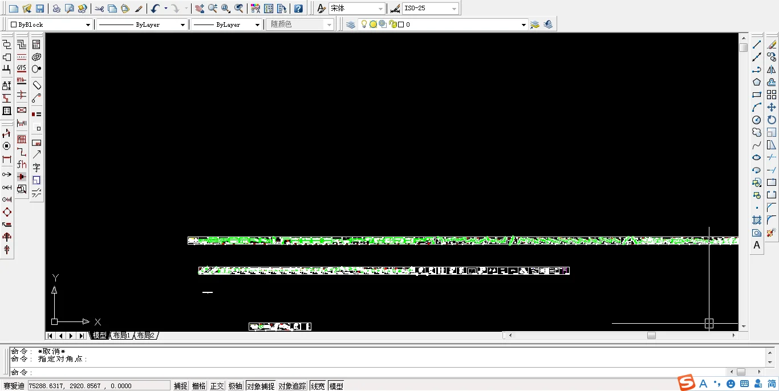Select the Explode tool
779x391 pixels.
[772, 233]
